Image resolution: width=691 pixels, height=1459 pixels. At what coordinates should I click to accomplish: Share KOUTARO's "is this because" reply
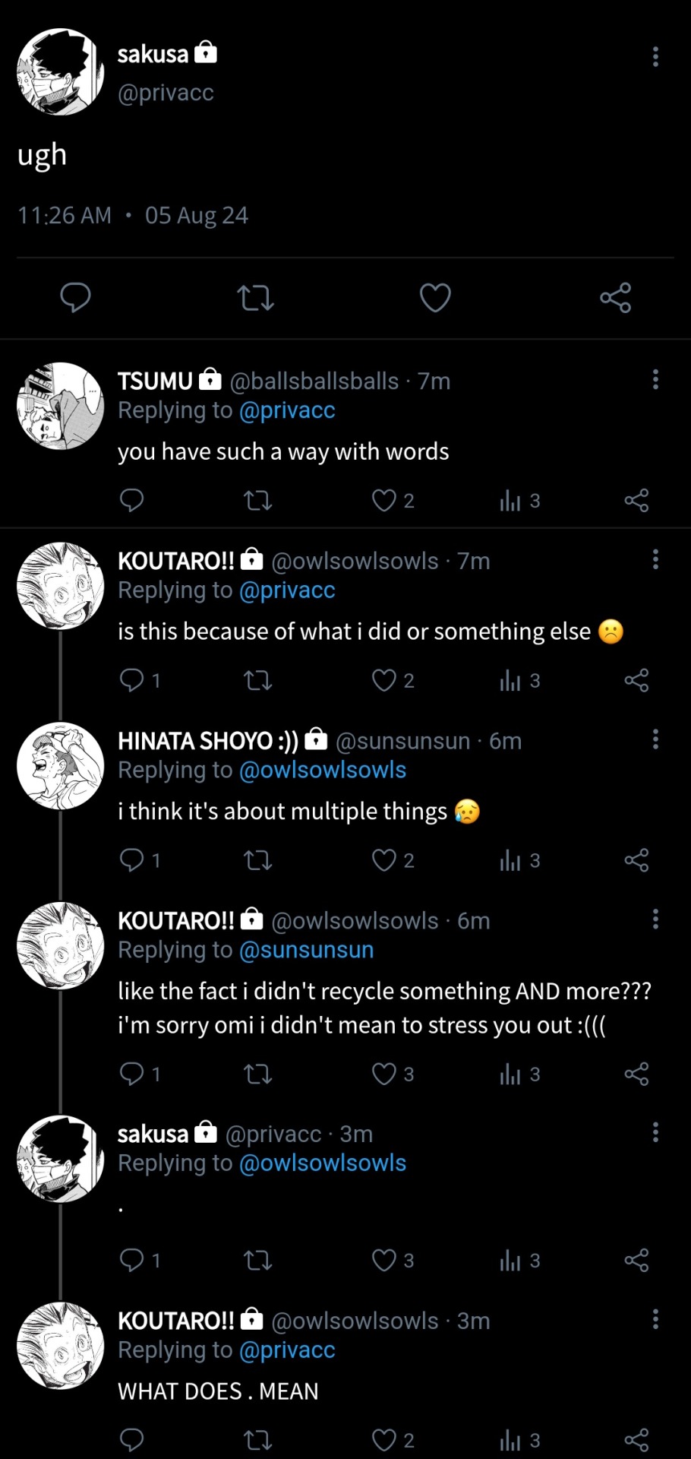pos(636,680)
